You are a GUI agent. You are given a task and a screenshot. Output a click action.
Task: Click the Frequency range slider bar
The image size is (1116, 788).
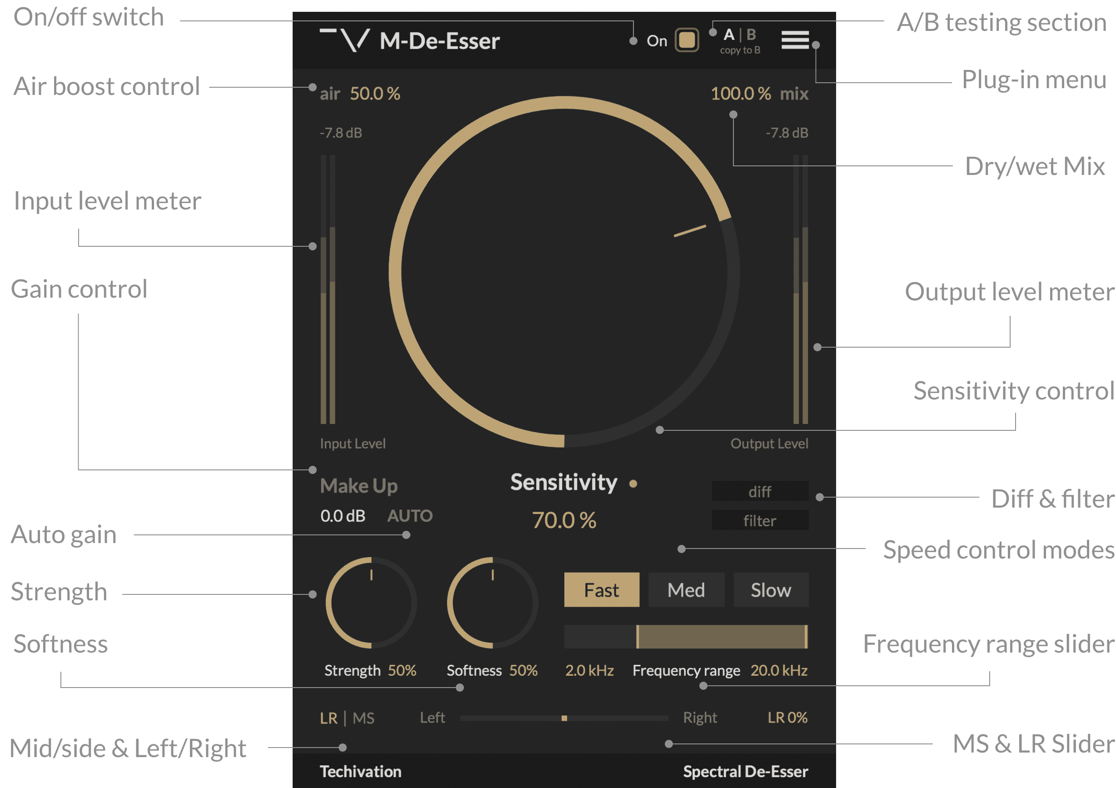[686, 637]
